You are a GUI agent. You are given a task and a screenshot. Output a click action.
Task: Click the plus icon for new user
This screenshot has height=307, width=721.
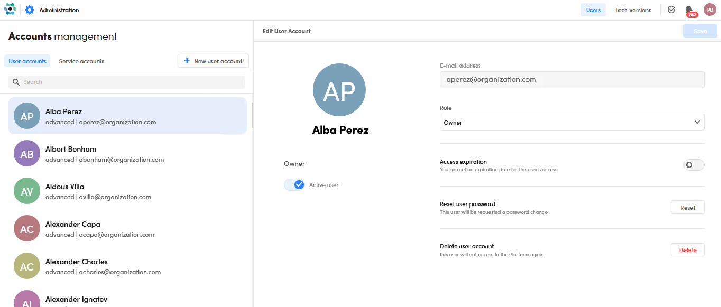[187, 61]
